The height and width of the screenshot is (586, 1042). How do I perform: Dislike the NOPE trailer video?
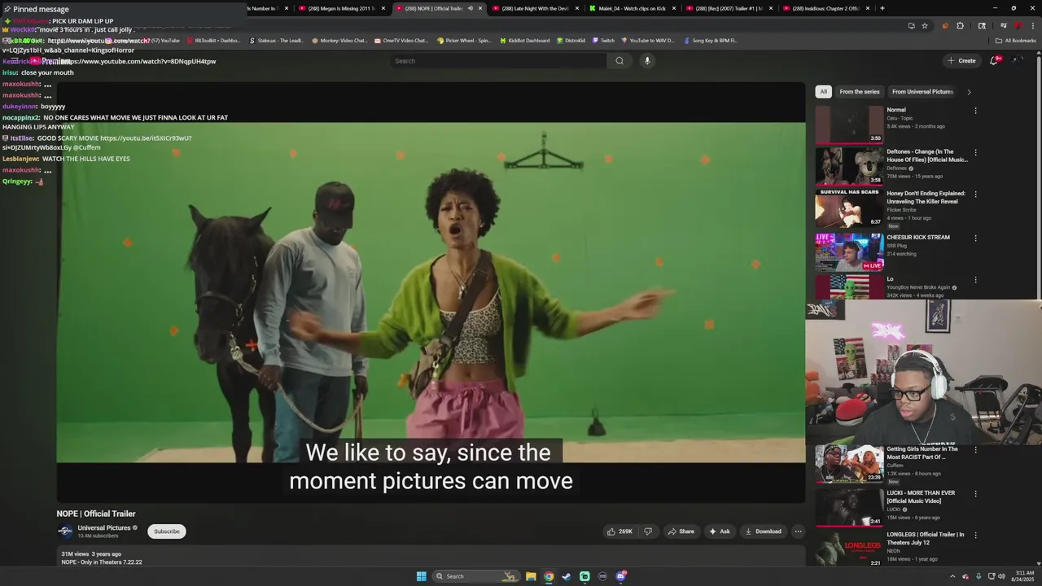pyautogui.click(x=648, y=531)
